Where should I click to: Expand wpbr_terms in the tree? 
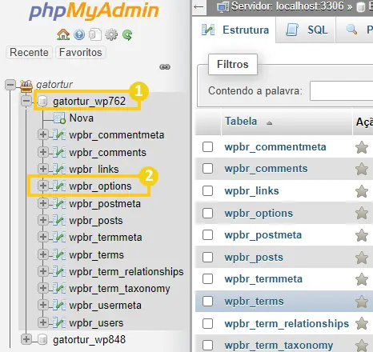[43, 254]
